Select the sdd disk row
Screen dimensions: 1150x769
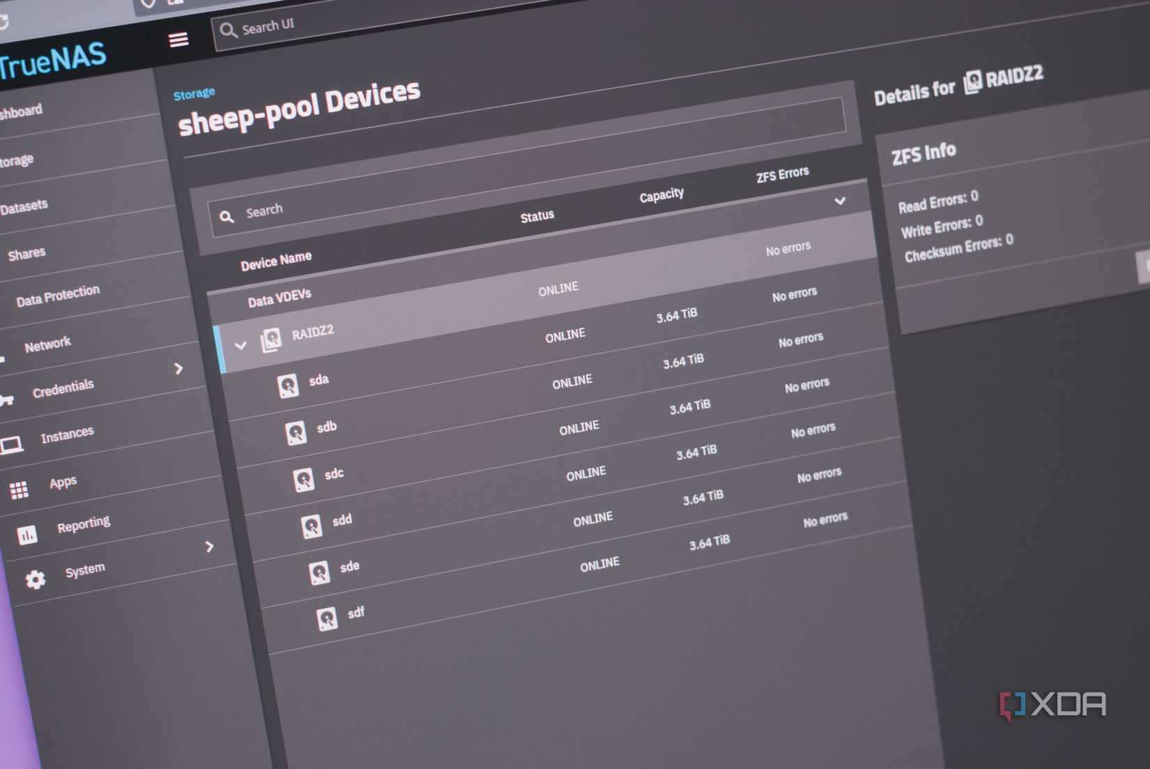tap(340, 519)
